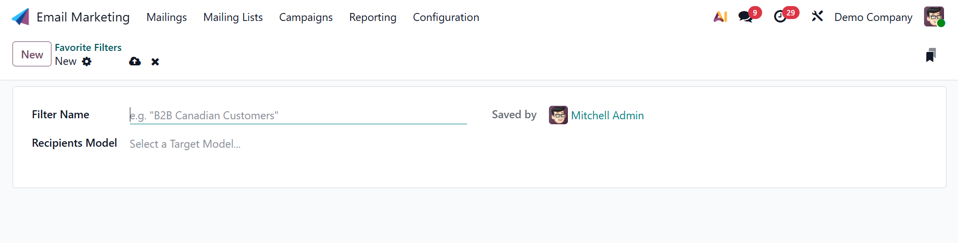Click the wrench tools debug icon
The height and width of the screenshot is (243, 958).
coord(817,17)
